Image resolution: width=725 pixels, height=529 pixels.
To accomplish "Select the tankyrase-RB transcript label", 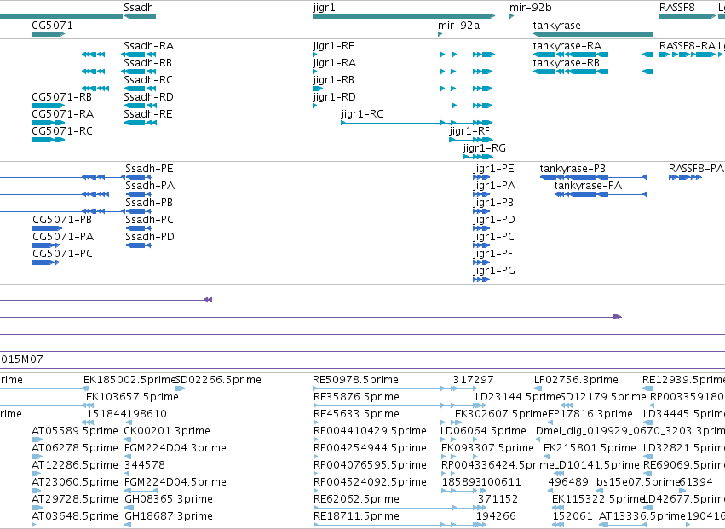I will pos(566,63).
